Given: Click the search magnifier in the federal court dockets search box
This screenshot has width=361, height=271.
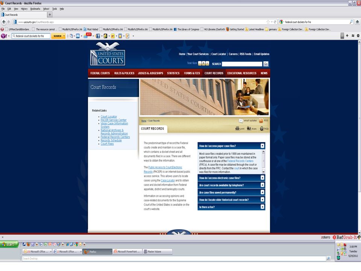Looking at the screenshot, I should point(351,22).
